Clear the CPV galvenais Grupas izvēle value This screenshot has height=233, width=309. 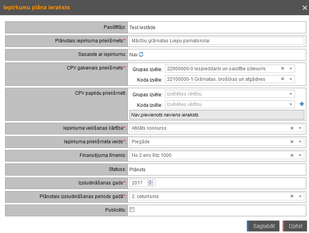tap(282, 69)
